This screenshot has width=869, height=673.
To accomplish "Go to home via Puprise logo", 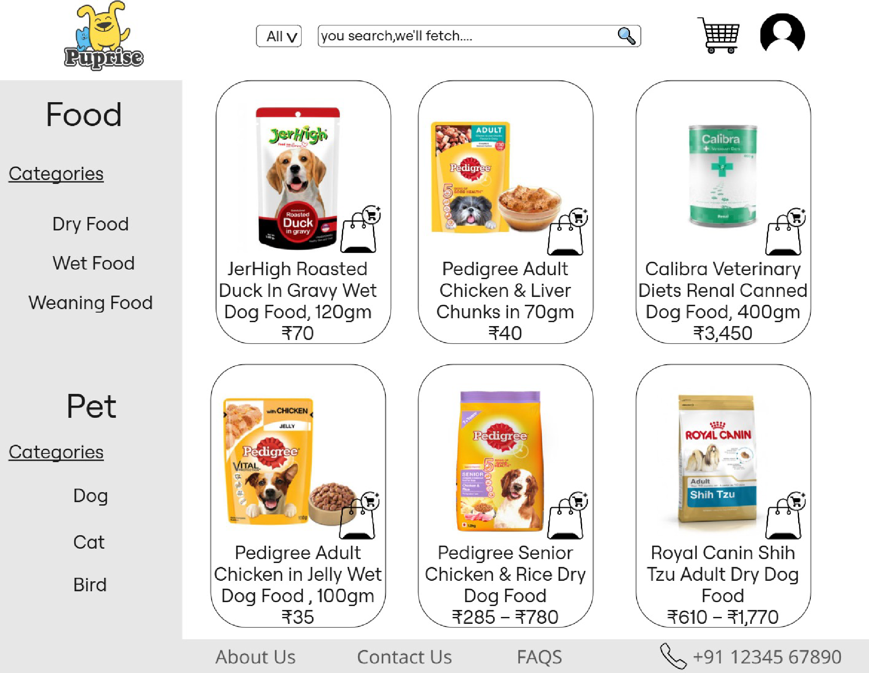I will 103,36.
